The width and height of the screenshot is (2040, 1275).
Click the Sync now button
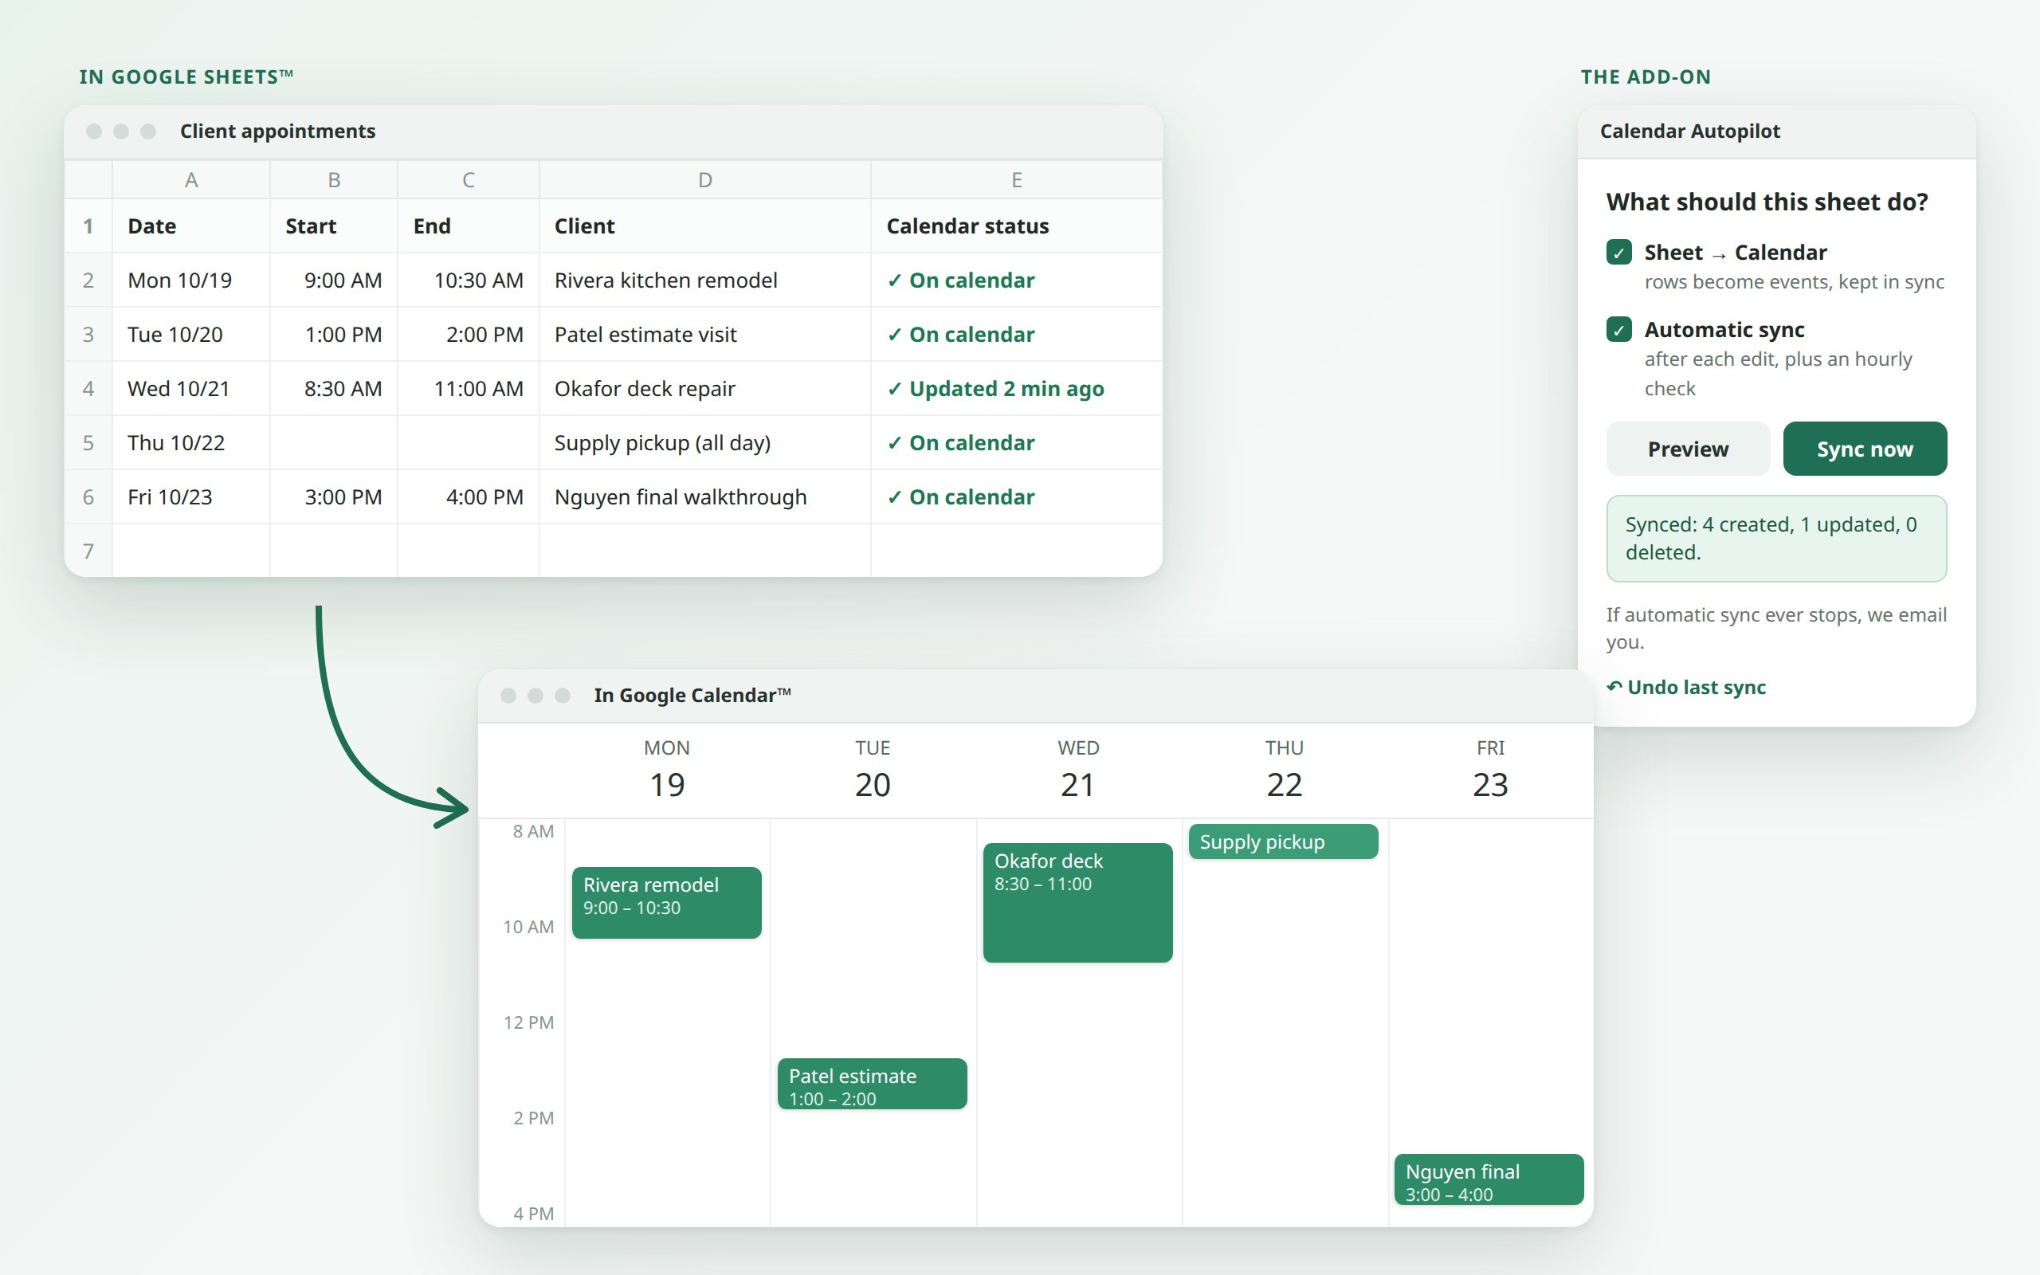[1865, 449]
